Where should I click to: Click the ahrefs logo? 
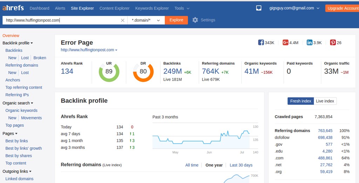(13, 8)
